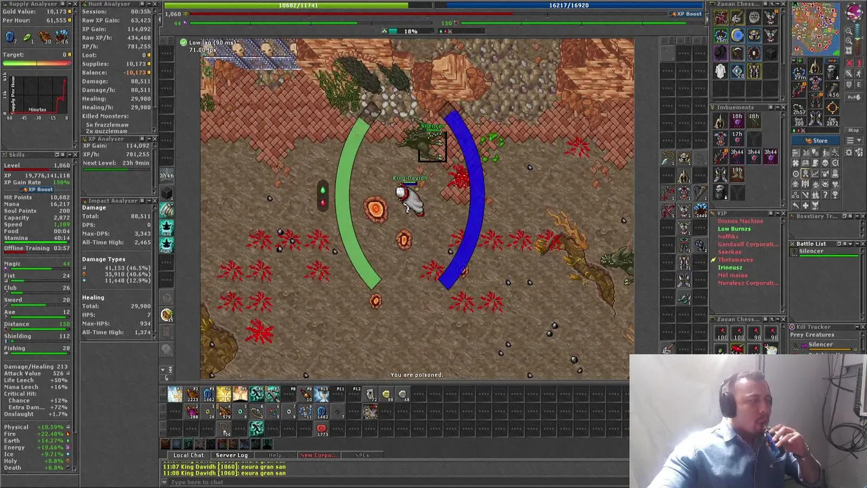Open the NPCs chat tab
The height and width of the screenshot is (488, 867).
coord(361,455)
